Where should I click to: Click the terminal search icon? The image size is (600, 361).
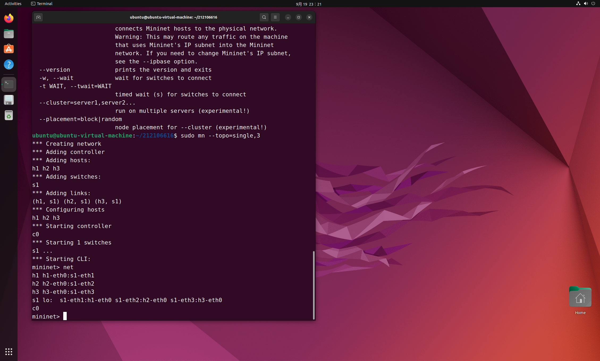tap(264, 17)
